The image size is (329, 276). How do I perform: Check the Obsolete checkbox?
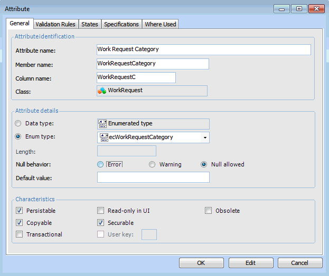tap(209, 211)
